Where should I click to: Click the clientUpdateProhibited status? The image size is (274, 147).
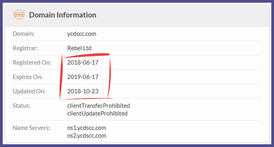coord(97,114)
